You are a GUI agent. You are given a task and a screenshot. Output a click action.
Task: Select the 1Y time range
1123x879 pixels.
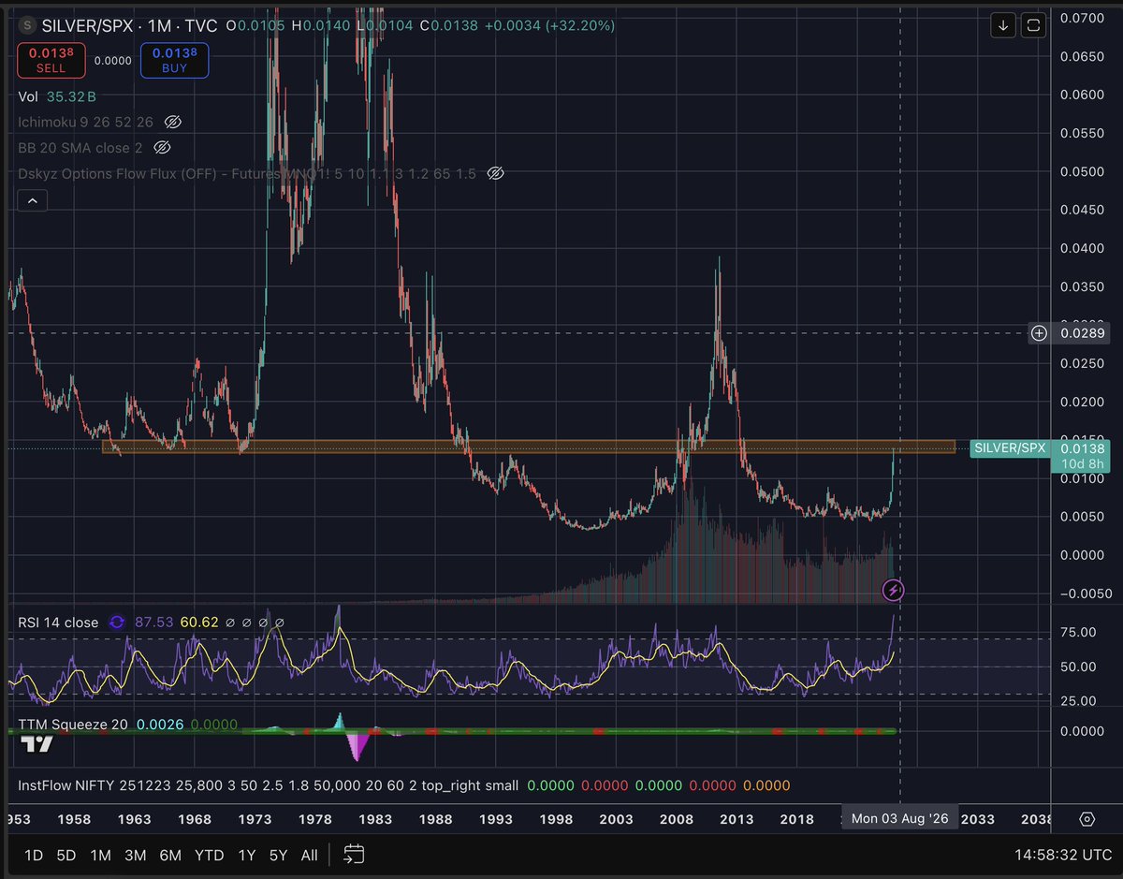(246, 855)
